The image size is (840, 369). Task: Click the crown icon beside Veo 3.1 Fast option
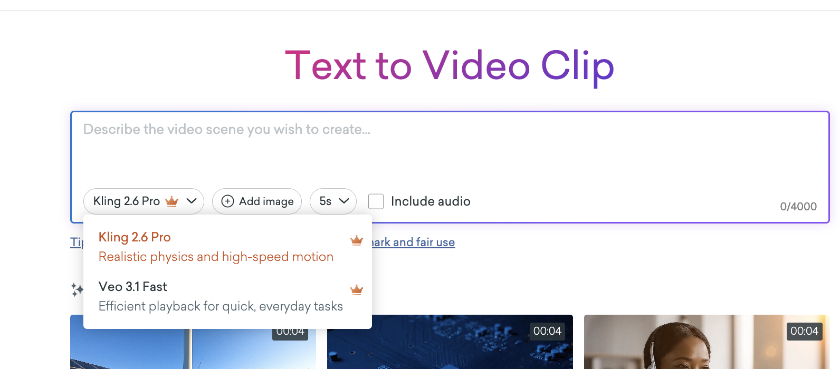click(x=357, y=289)
